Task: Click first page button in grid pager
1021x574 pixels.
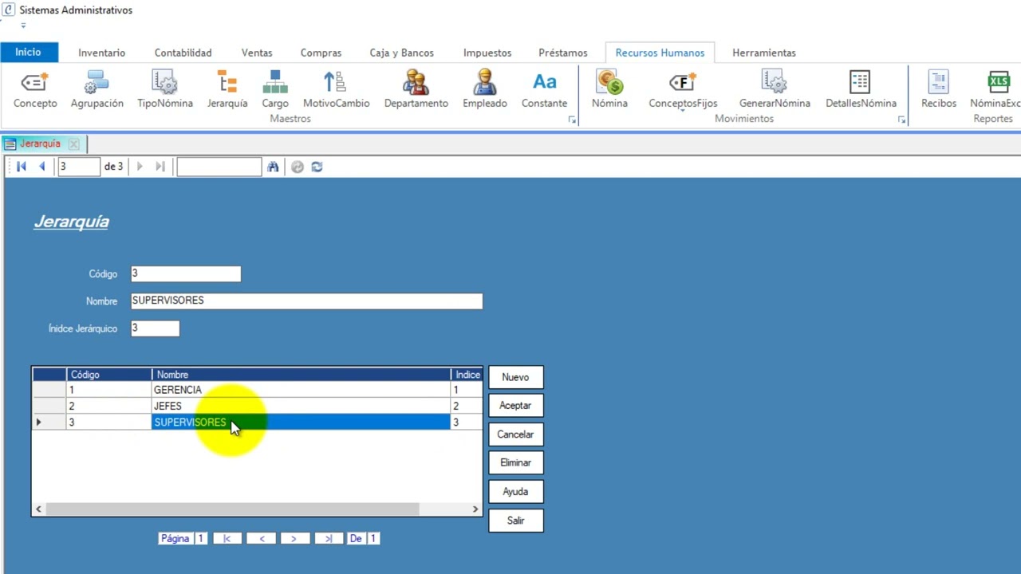Action: (227, 539)
